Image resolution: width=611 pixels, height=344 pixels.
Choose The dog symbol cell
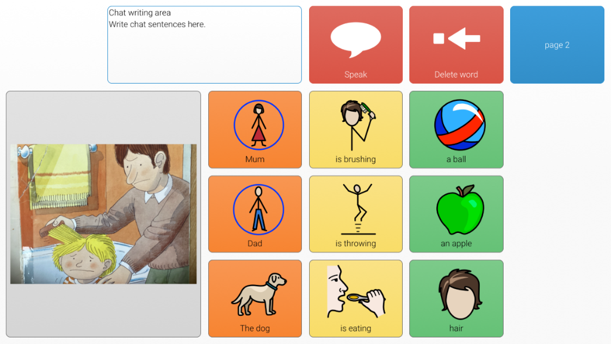(x=255, y=299)
